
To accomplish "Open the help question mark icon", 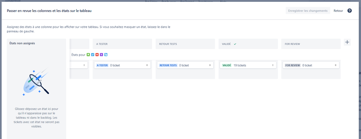I will 349,11.
